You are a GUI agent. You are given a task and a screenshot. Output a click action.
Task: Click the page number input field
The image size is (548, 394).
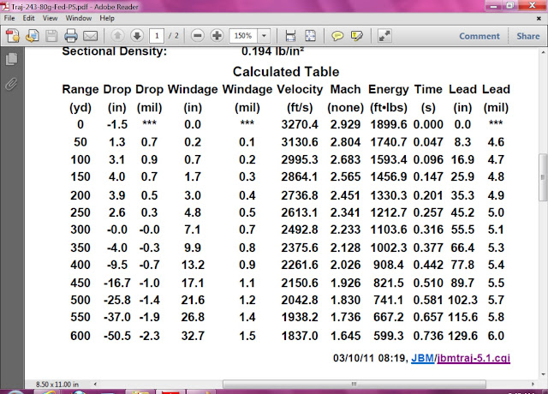pos(157,36)
